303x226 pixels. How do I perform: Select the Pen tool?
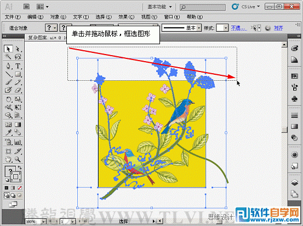[x=8, y=66]
